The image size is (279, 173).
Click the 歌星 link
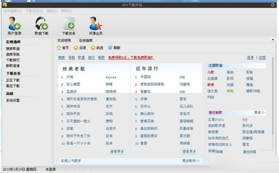click(x=82, y=58)
